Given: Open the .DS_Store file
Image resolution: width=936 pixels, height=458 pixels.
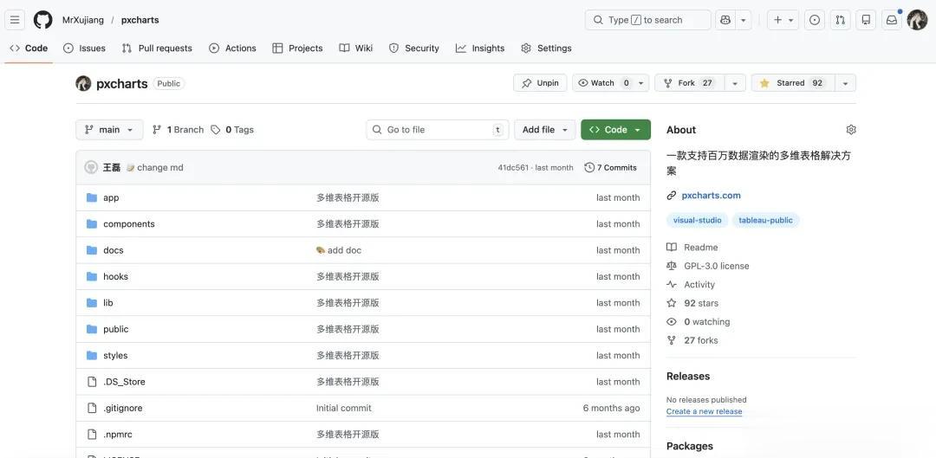Looking at the screenshot, I should pyautogui.click(x=124, y=381).
